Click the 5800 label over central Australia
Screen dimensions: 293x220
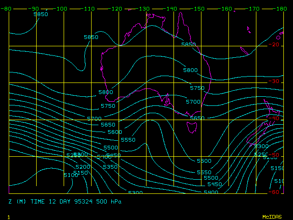pyautogui.click(x=190, y=70)
